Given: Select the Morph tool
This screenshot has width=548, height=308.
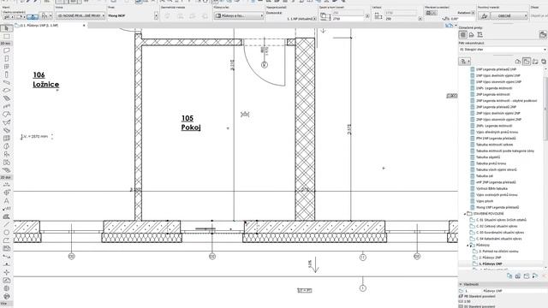Looking at the screenshot, I should (x=6, y=146).
